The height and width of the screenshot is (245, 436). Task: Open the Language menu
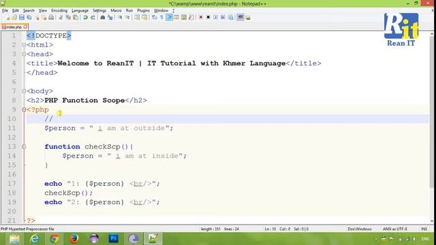pyautogui.click(x=80, y=11)
